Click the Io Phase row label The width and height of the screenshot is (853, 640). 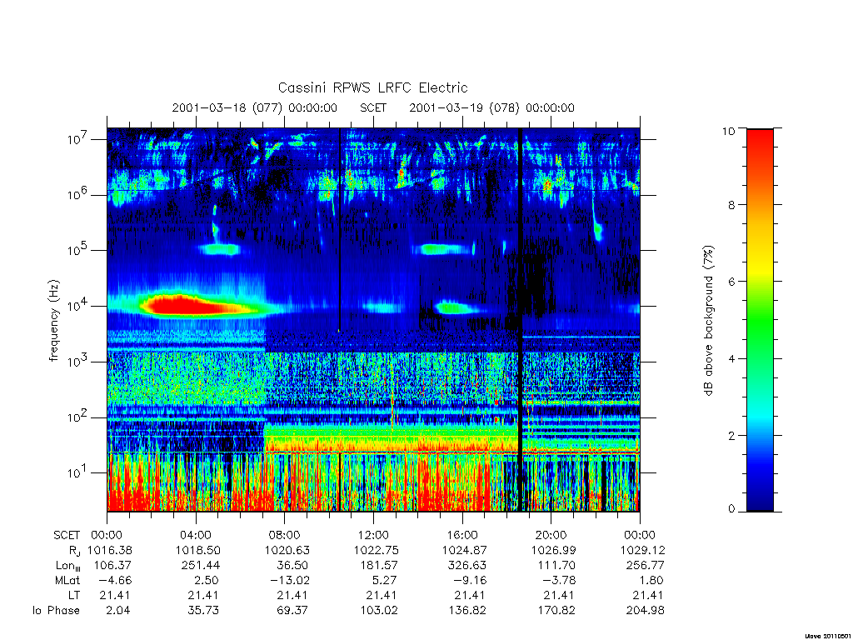(x=56, y=611)
